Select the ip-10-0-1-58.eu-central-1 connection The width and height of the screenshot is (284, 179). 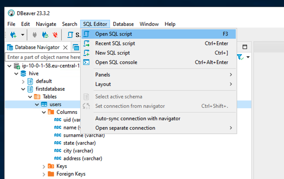[x=51, y=66]
